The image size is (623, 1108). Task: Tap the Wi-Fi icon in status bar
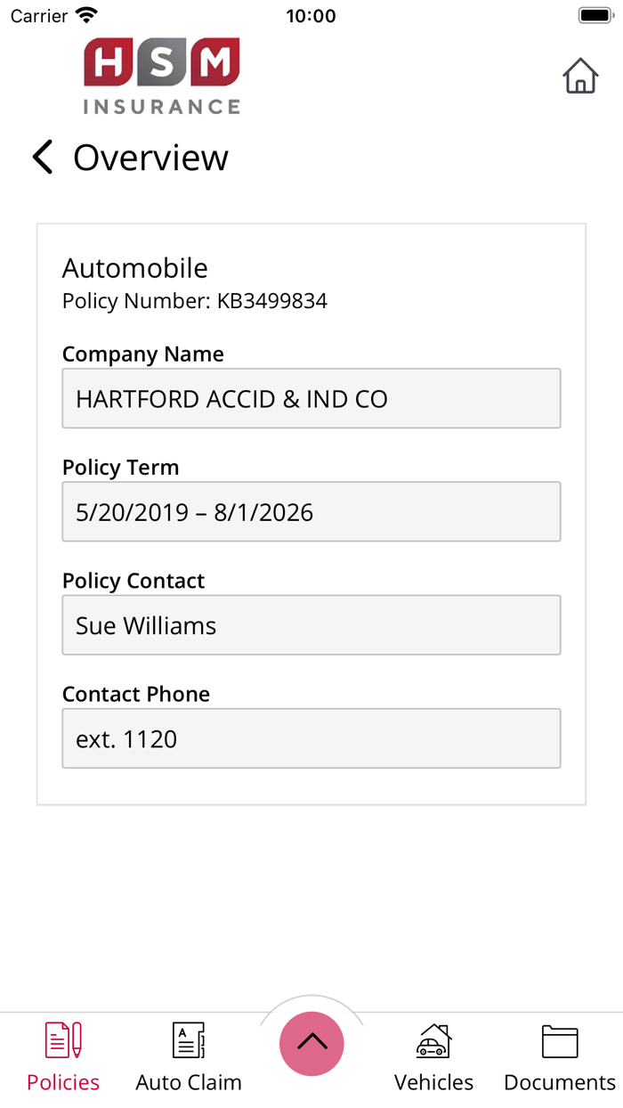pyautogui.click(x=86, y=14)
